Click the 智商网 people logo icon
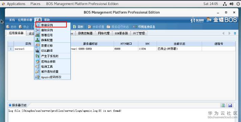The height and width of the screenshot is (122, 241). click(197, 20)
